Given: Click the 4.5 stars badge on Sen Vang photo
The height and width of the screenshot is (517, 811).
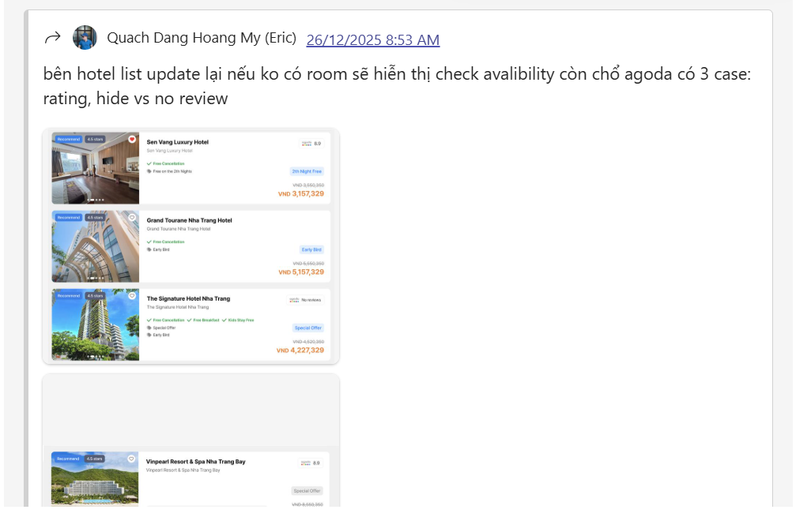Looking at the screenshot, I should click(95, 140).
